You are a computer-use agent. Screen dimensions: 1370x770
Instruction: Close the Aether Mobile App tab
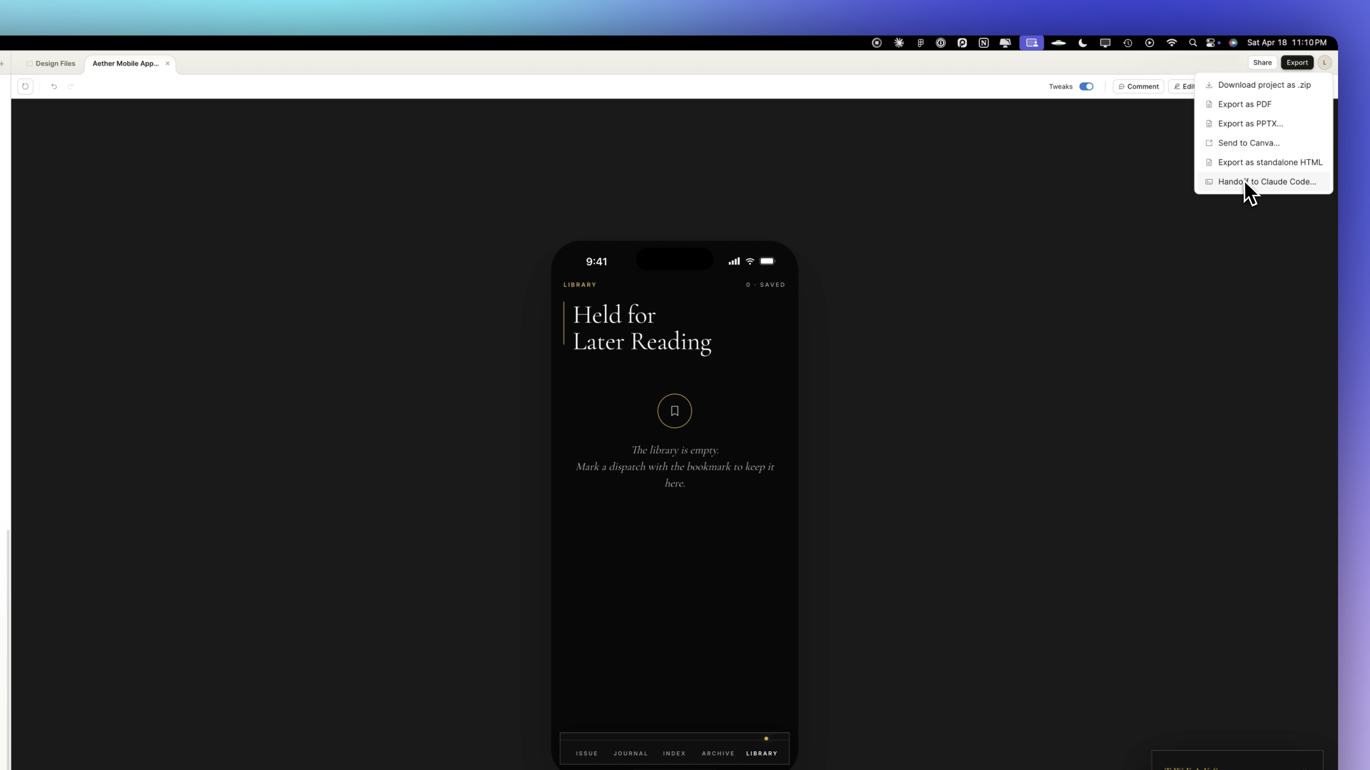[167, 64]
